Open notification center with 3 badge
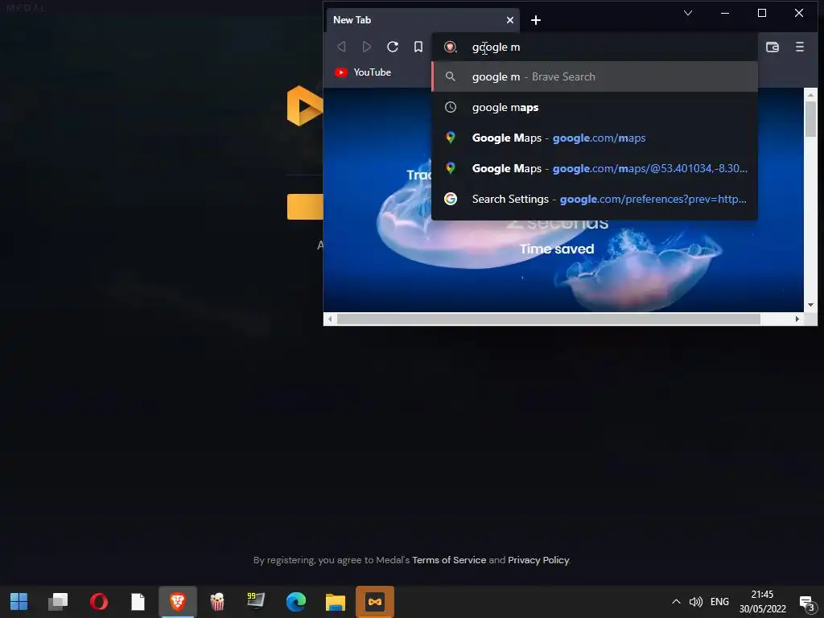This screenshot has height=618, width=824. (806, 603)
